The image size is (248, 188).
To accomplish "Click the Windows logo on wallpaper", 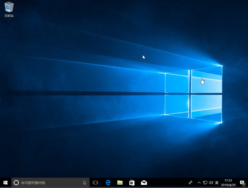I will pos(194,93).
